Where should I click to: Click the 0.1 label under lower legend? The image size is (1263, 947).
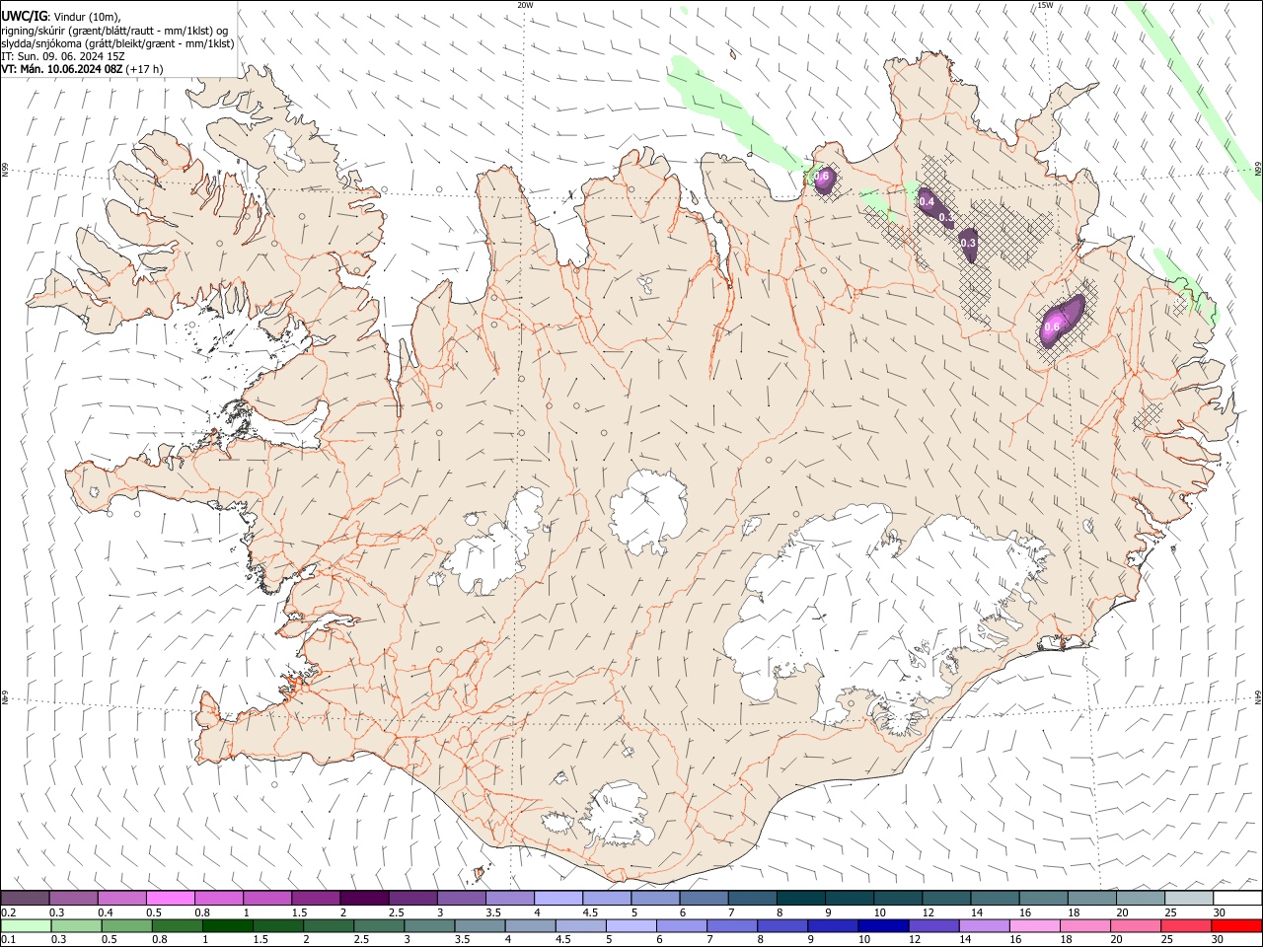[x=9, y=939]
